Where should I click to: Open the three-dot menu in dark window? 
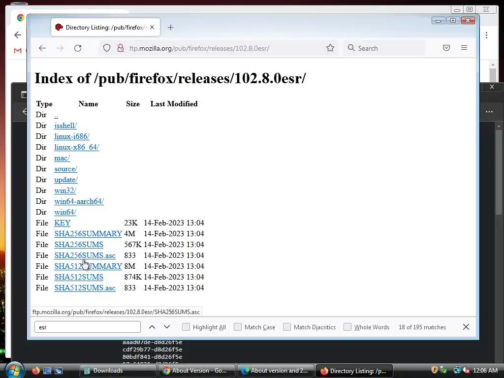[x=489, y=112]
